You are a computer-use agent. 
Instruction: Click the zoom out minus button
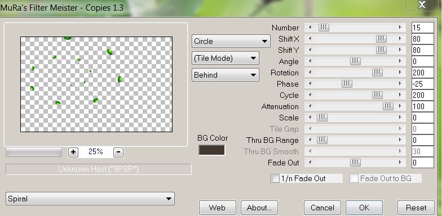click(118, 152)
